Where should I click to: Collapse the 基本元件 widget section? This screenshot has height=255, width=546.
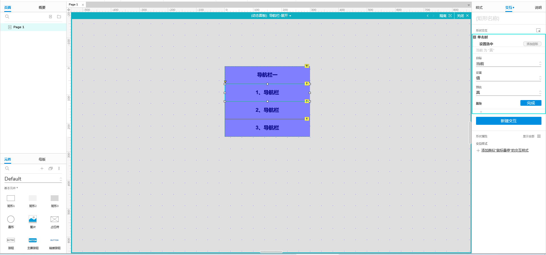[x=11, y=188]
